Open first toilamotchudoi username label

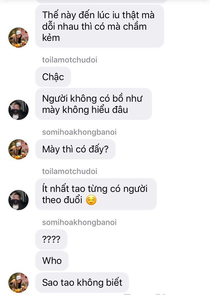[x=69, y=60]
